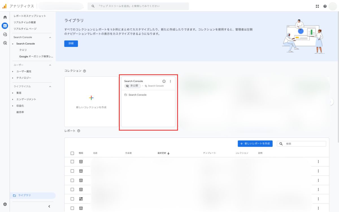Open three-dot menu on Search Console card

pos(170,81)
